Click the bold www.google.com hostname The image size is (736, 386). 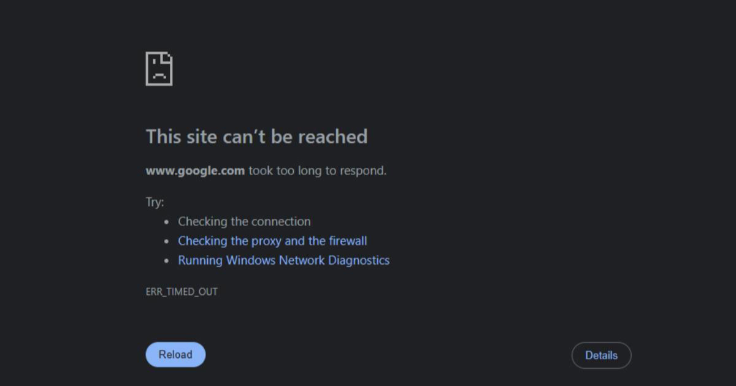[194, 171]
